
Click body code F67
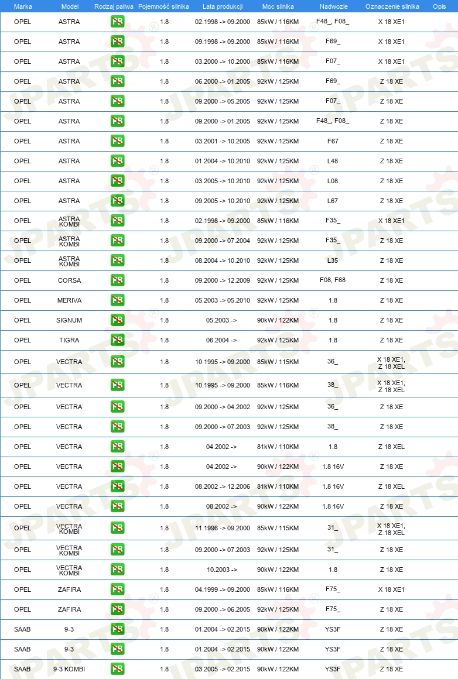click(333, 141)
